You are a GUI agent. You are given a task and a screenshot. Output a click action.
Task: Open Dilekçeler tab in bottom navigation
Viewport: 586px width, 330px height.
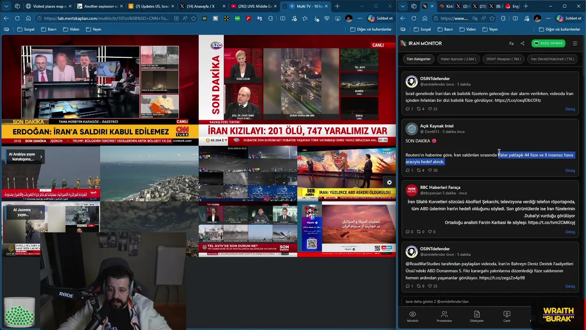477,316
